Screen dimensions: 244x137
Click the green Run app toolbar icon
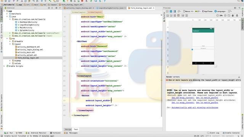64,1
